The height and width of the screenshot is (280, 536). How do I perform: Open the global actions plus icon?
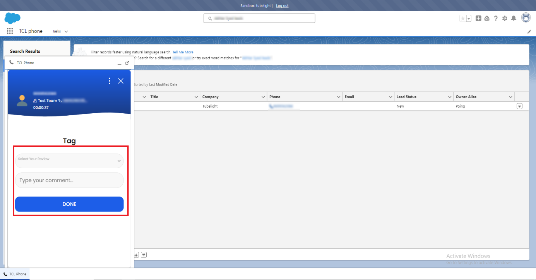pos(478,18)
